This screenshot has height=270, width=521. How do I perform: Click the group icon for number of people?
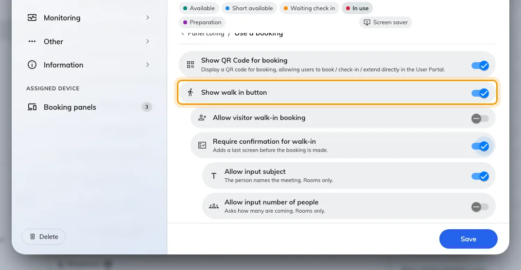214,206
